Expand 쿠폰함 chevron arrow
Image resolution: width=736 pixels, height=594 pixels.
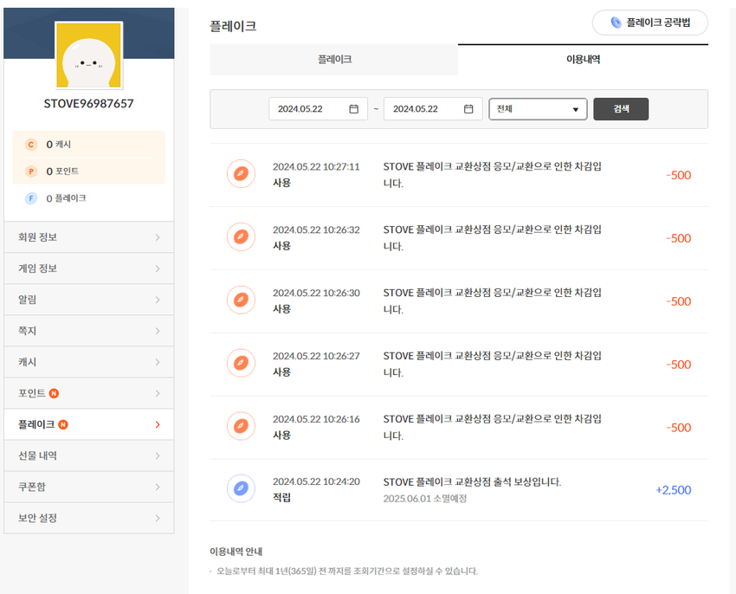tap(158, 487)
